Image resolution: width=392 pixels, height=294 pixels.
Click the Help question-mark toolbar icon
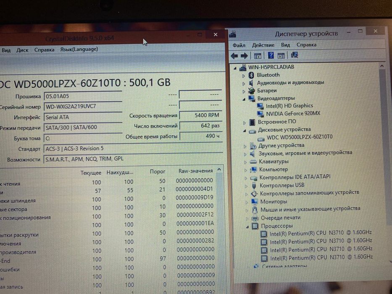pos(271,55)
